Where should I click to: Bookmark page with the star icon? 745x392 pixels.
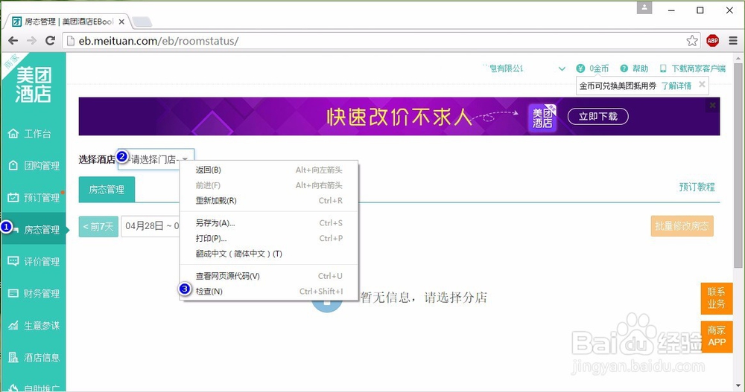[x=692, y=41]
